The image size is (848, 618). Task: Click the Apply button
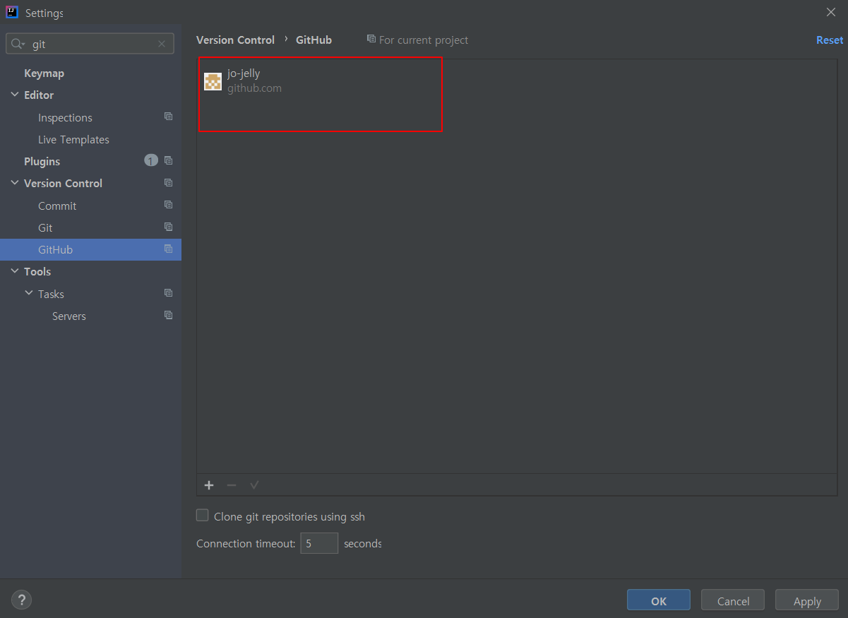(807, 601)
